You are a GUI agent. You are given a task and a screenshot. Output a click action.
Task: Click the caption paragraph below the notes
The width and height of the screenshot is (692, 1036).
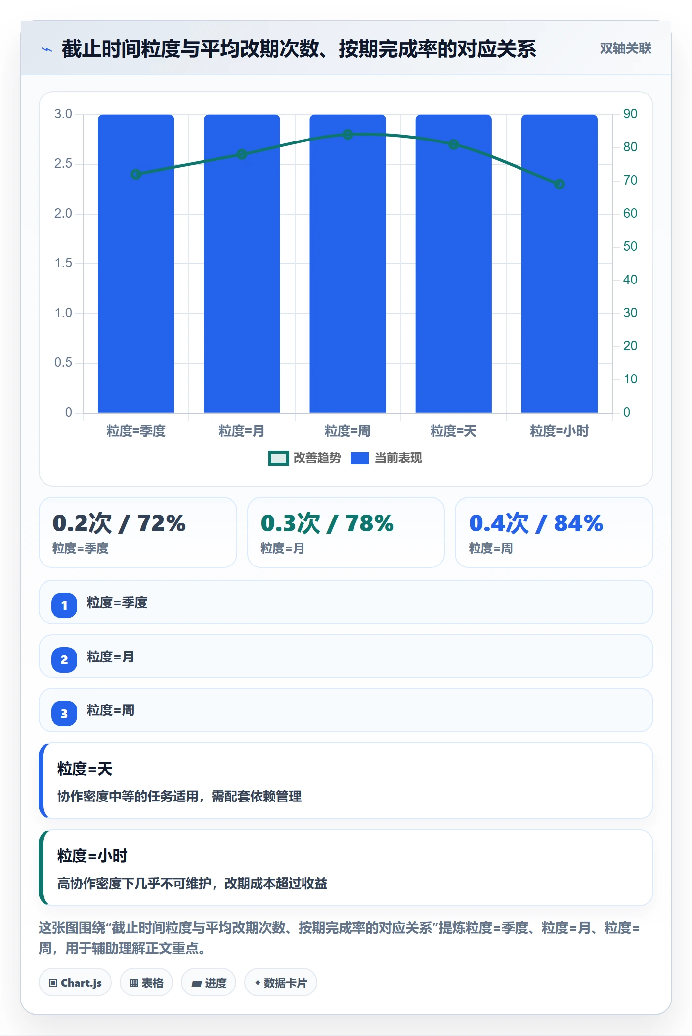[339, 938]
